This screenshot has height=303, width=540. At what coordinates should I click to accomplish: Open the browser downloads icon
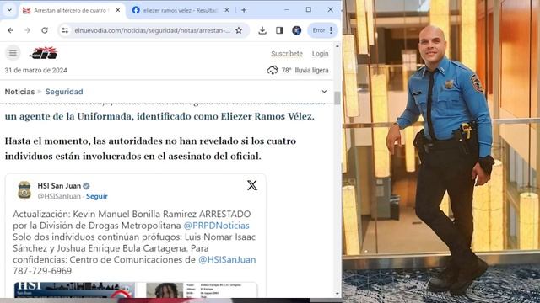click(262, 30)
